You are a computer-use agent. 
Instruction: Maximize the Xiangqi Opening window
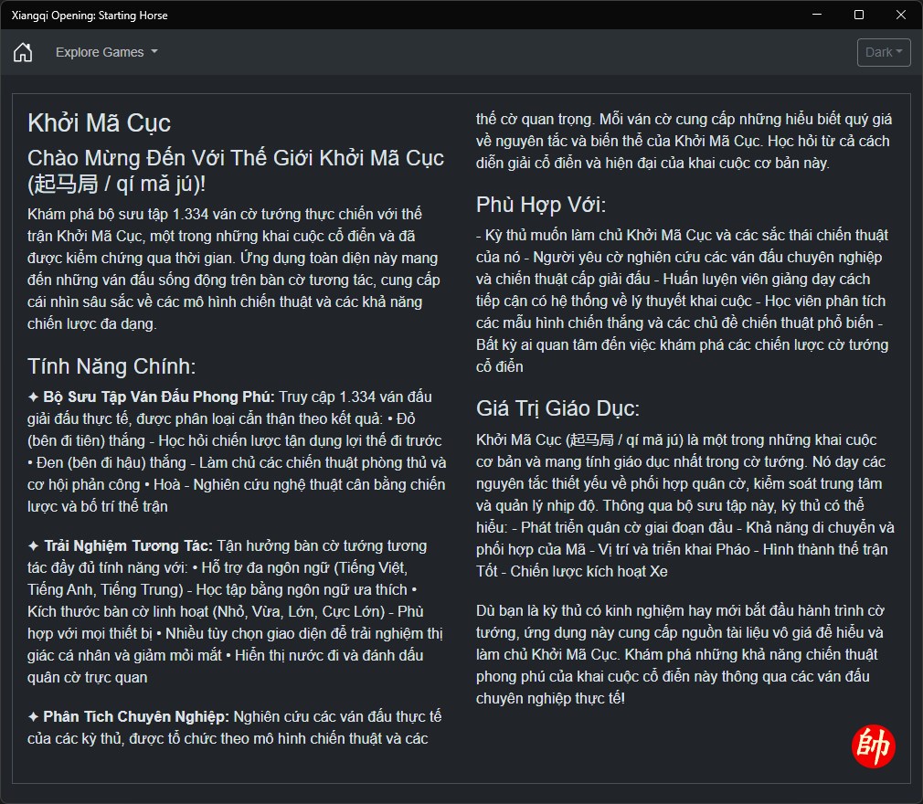pos(859,15)
